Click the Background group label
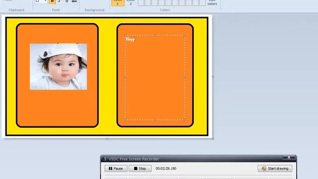Viewport: 318px width, 179px height. click(x=94, y=10)
